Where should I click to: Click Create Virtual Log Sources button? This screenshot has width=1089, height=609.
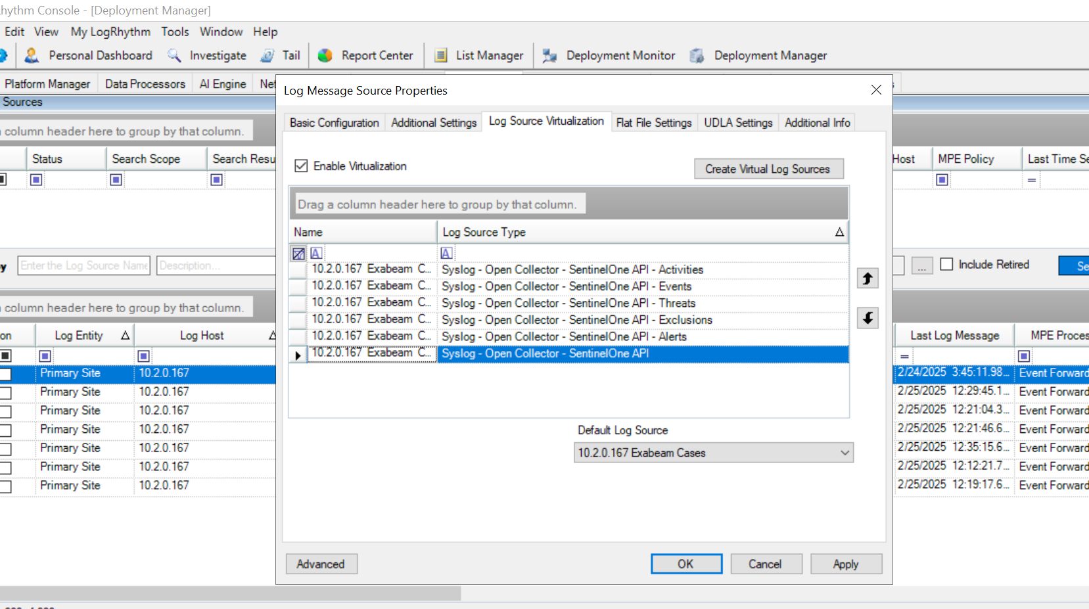click(768, 169)
